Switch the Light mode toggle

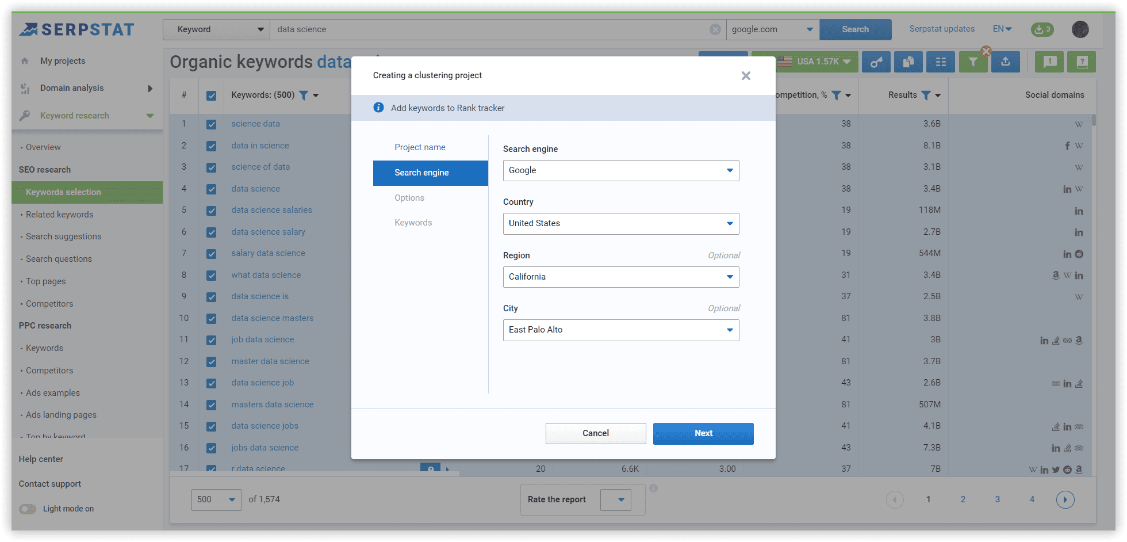28,509
